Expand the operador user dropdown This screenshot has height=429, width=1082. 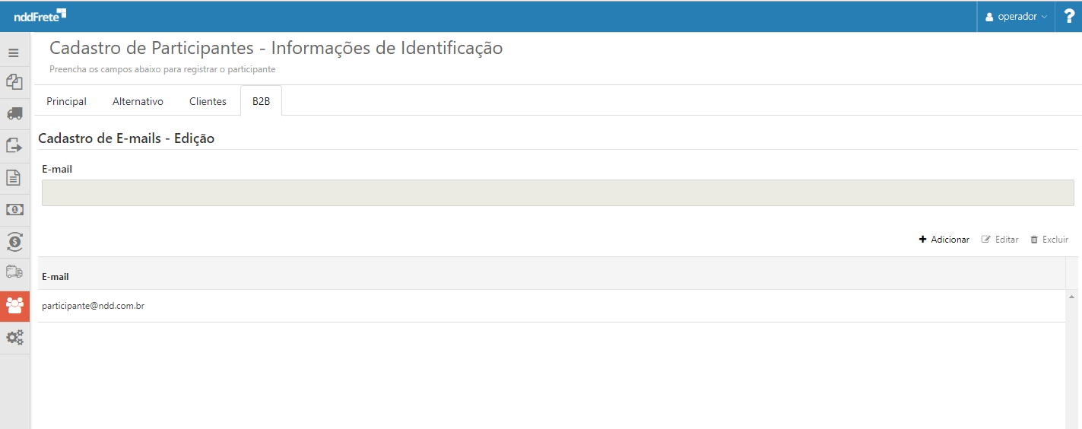coord(1016,17)
